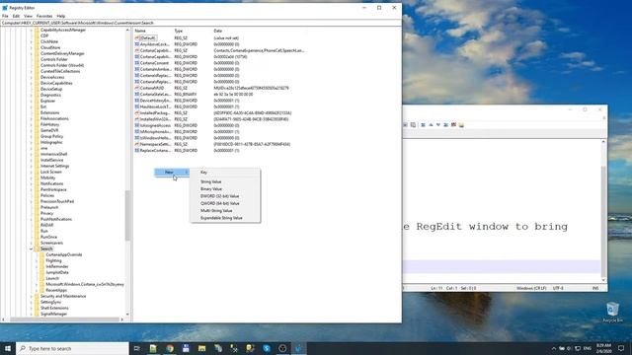The image size is (632, 355).
Task: Click the registry path address bar
Action: coord(200,23)
